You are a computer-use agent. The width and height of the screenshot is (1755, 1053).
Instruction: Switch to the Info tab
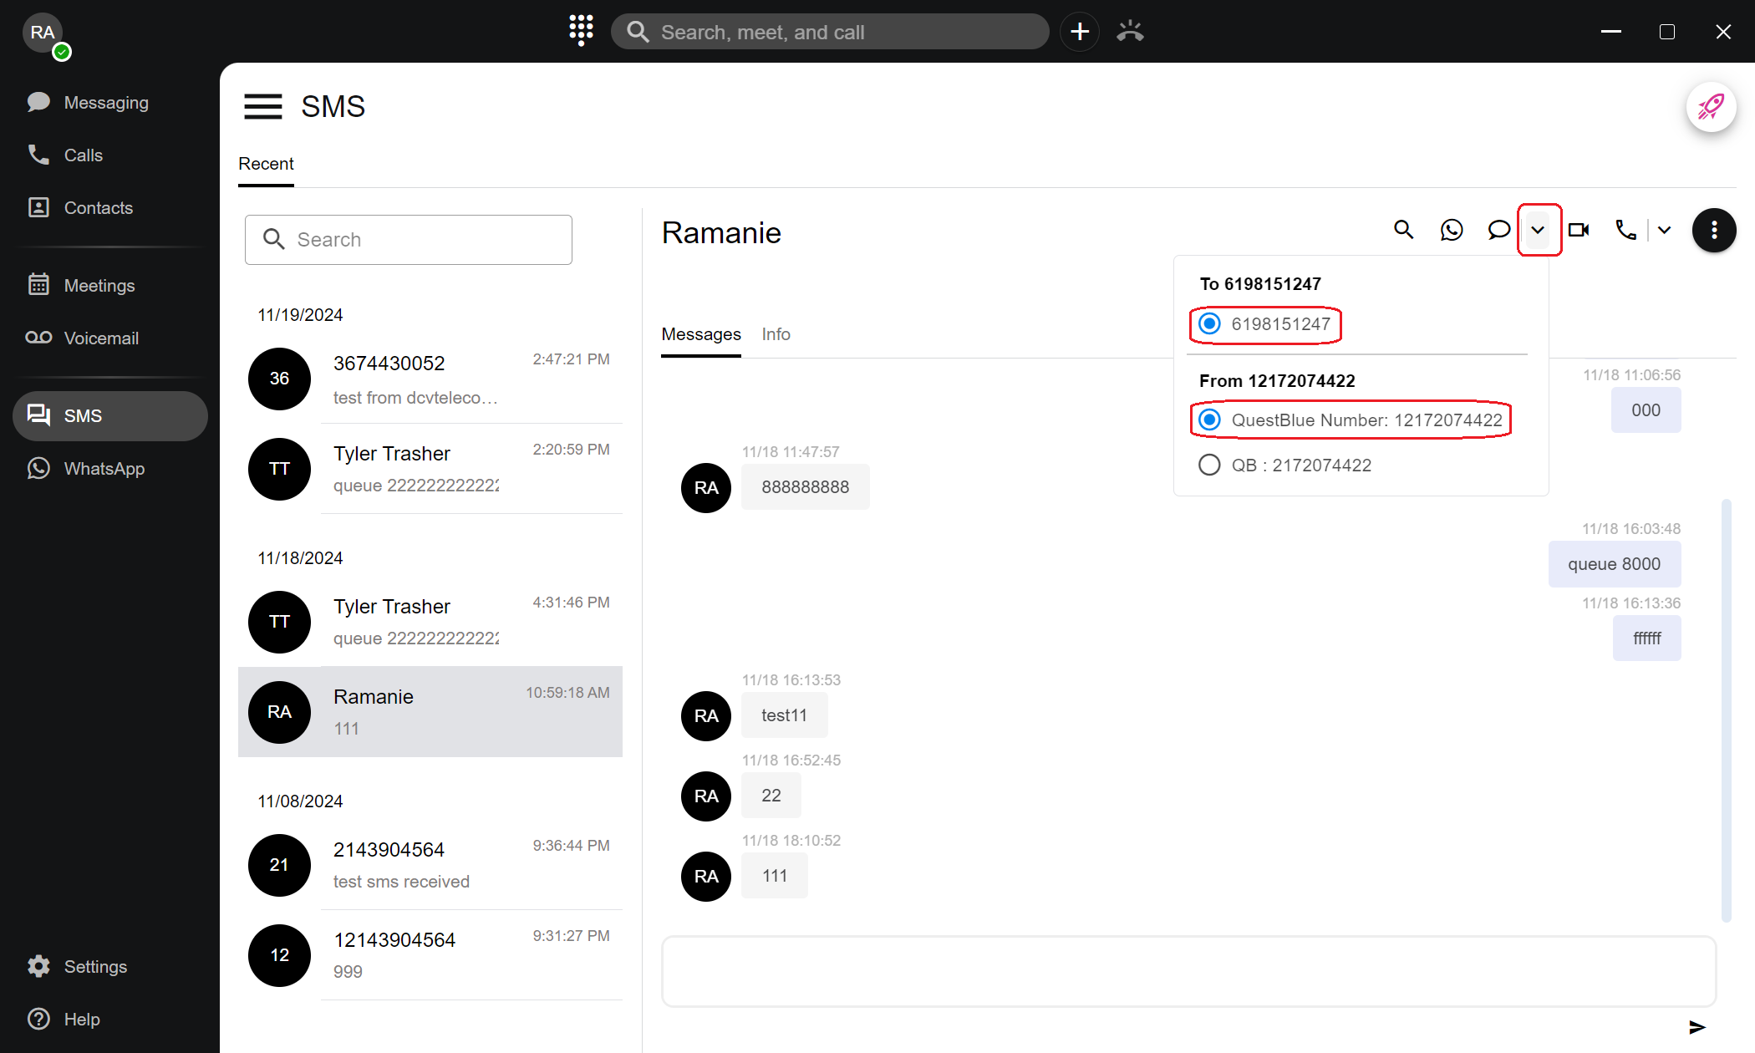(x=776, y=334)
